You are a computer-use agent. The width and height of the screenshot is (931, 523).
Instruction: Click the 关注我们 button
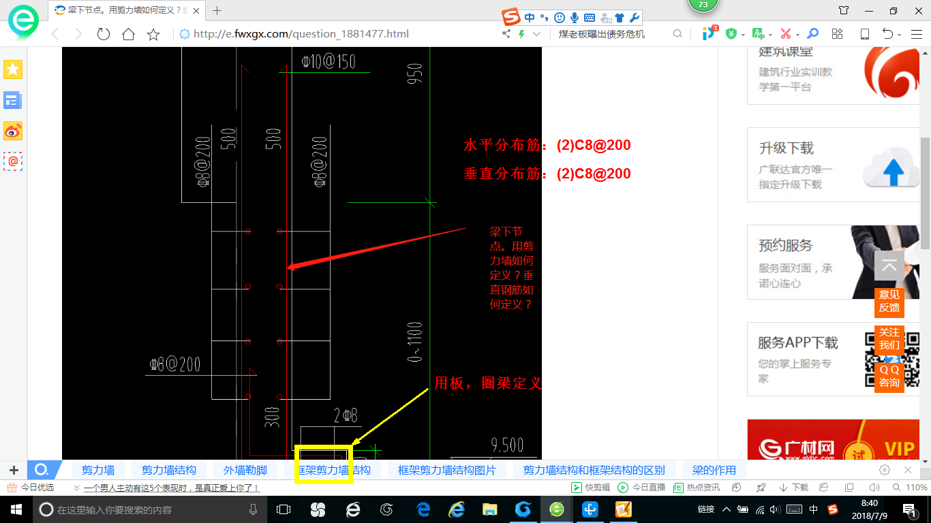coord(889,338)
